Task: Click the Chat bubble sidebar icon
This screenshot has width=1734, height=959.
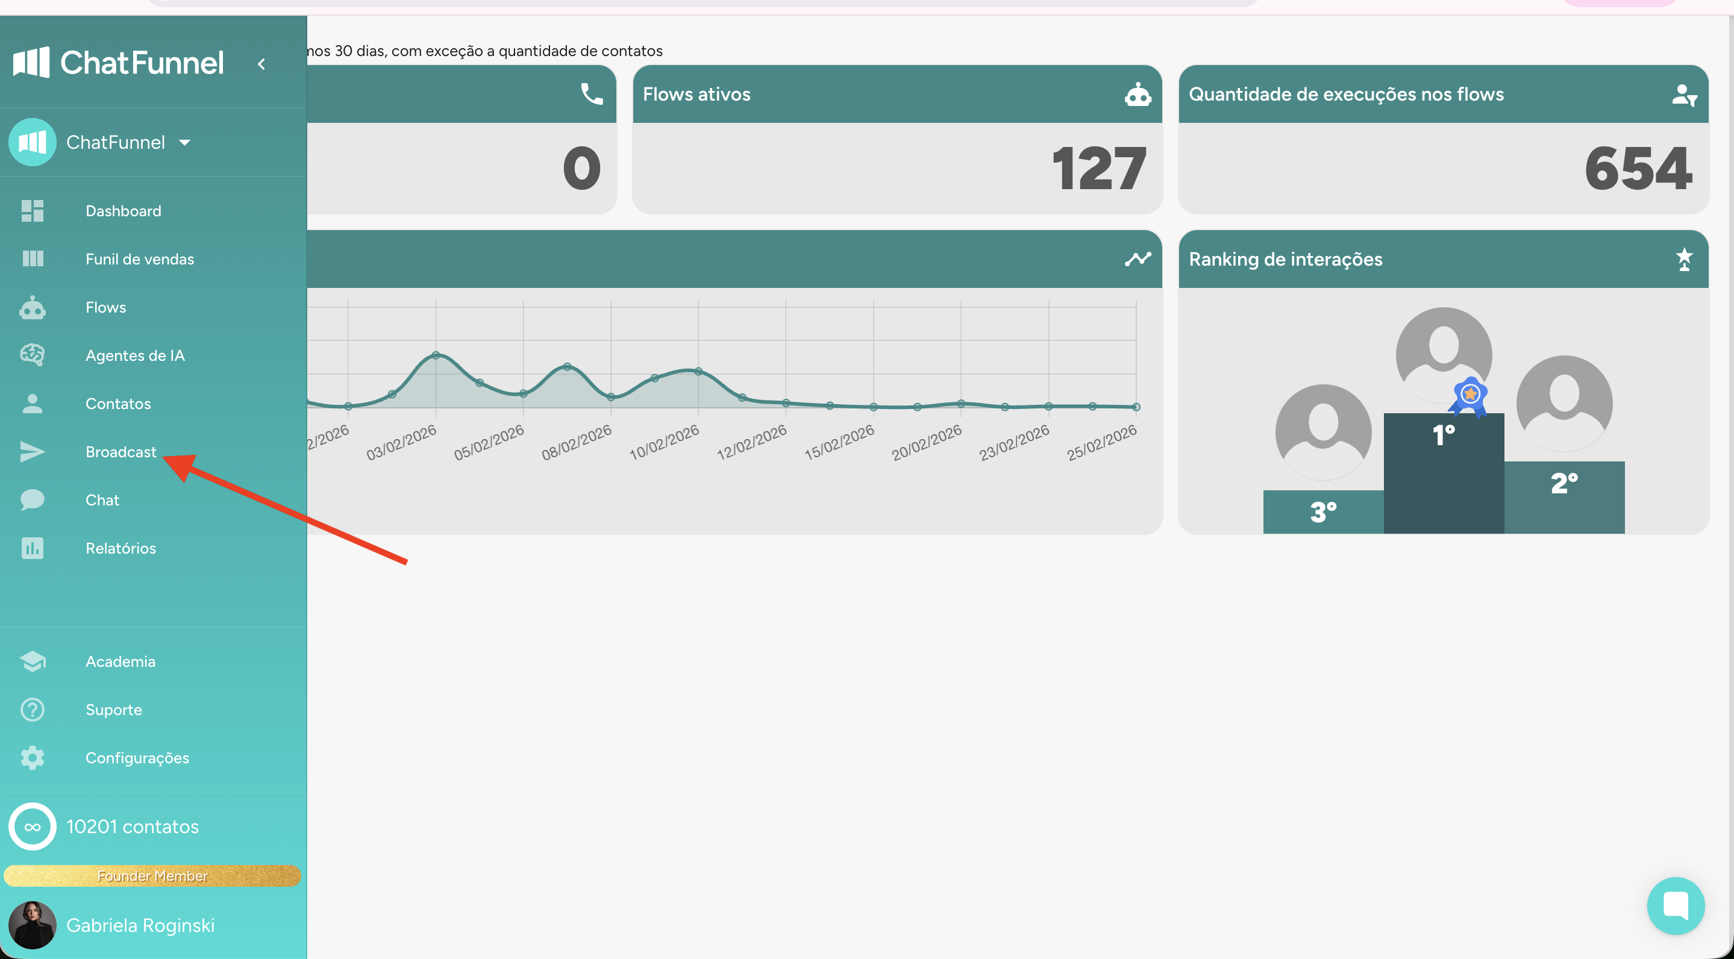Action: point(33,499)
